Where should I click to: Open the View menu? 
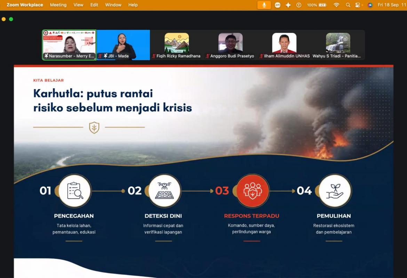coord(78,5)
